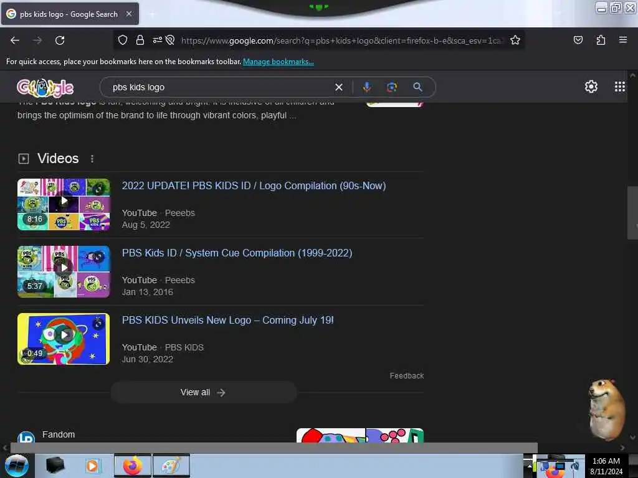Click the Google doodle logo
Viewport: 638px width, 478px height.
[x=45, y=87]
